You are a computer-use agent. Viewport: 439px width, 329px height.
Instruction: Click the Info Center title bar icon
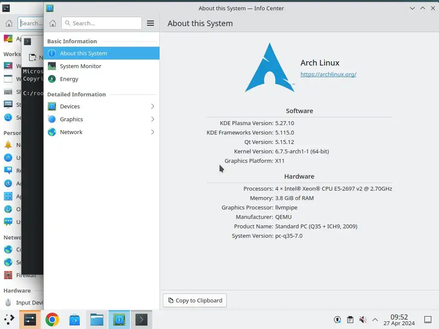coord(50,9)
